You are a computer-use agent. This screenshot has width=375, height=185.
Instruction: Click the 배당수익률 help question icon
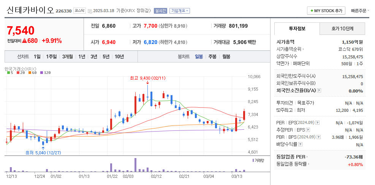point(301,144)
